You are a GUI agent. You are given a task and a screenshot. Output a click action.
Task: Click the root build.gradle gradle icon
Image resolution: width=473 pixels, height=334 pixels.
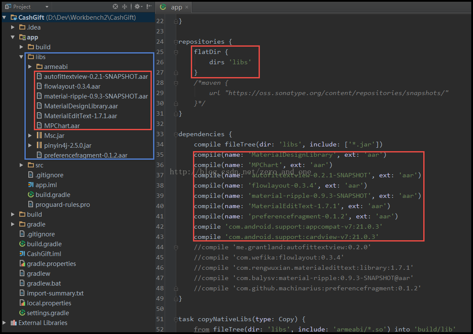coord(22,244)
